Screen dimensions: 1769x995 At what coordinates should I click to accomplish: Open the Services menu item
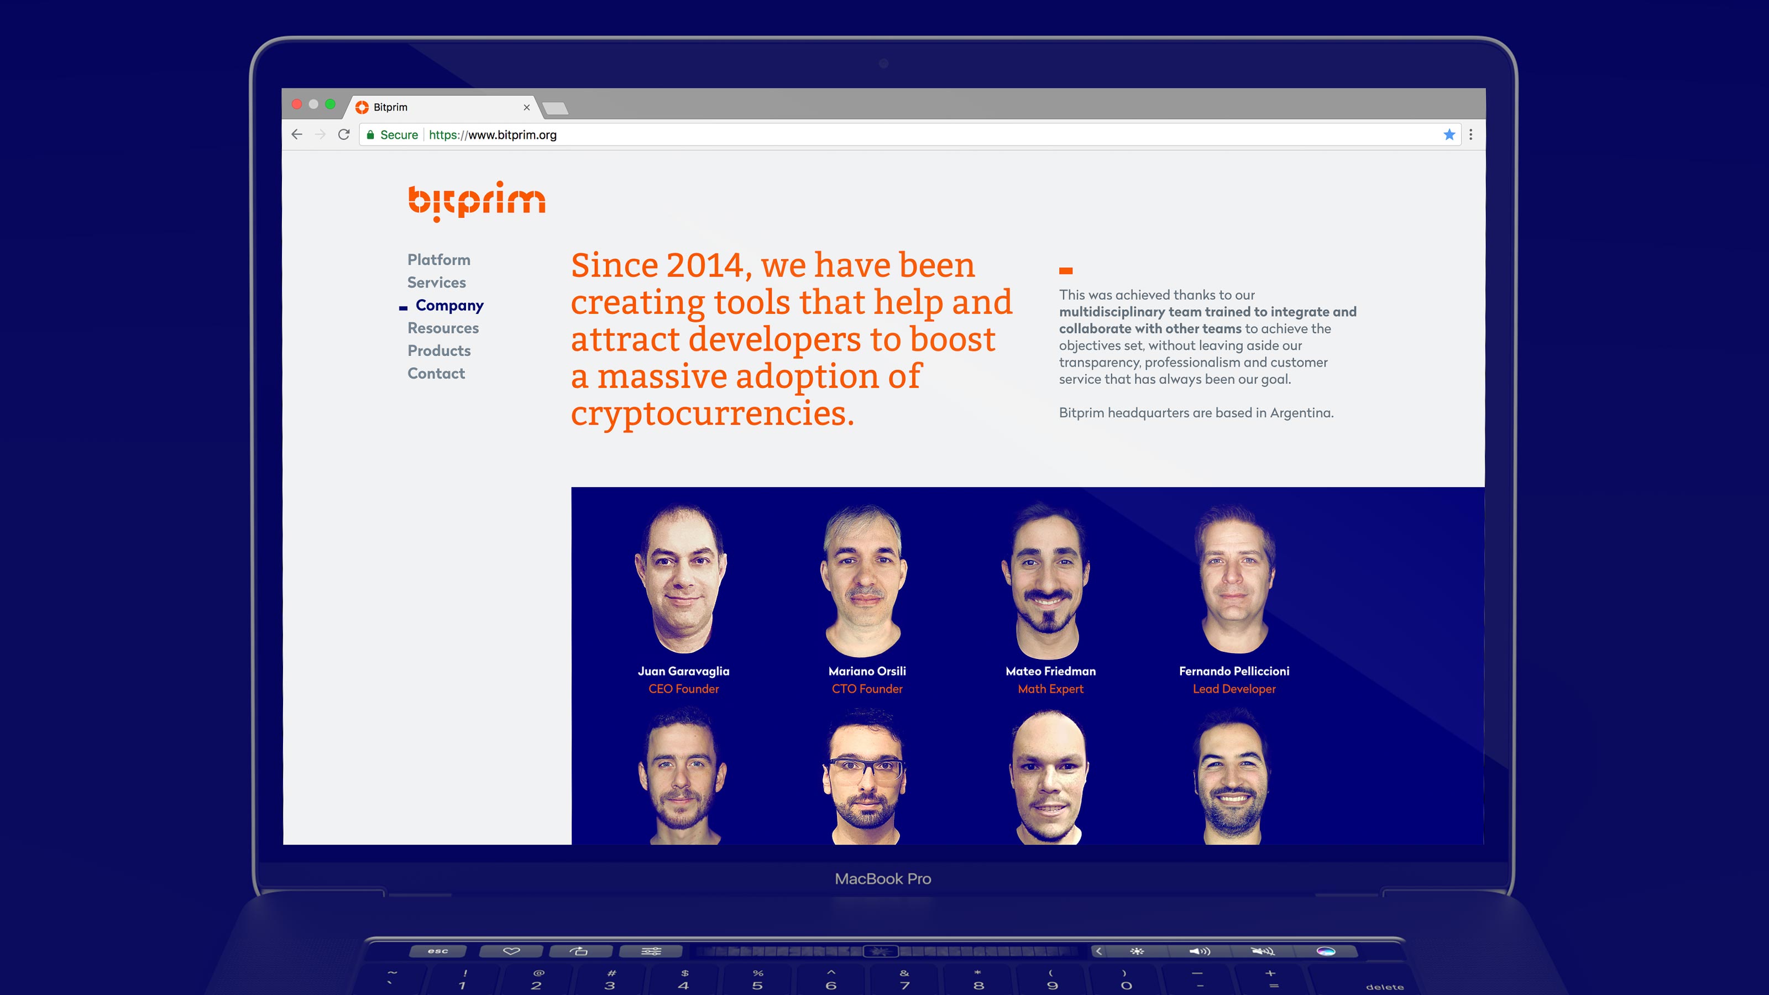point(437,282)
